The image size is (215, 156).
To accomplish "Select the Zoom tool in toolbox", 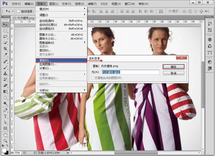I will (5, 141).
